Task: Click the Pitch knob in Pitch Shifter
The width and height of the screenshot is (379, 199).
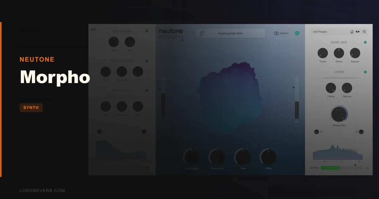Action: click(x=114, y=42)
